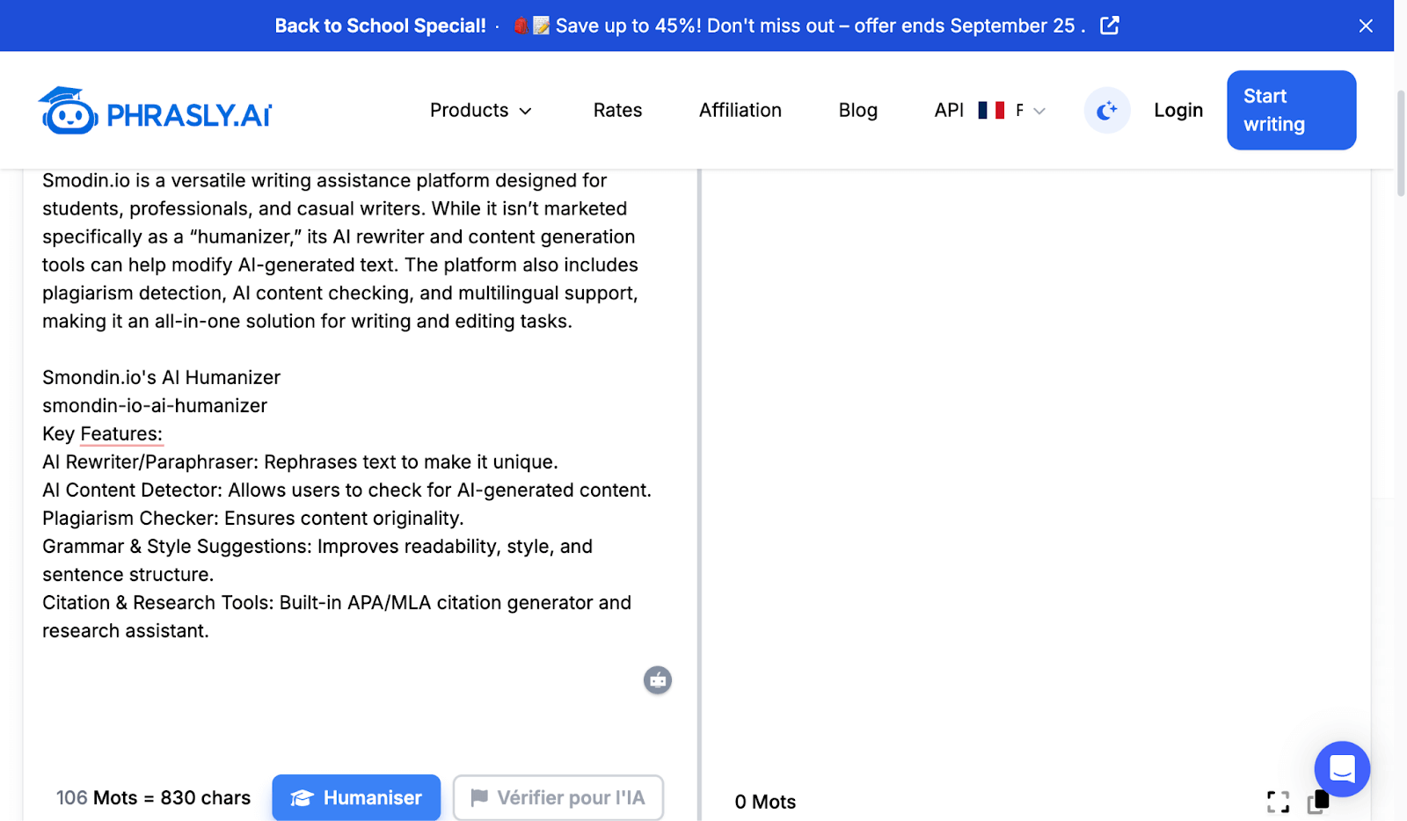The width and height of the screenshot is (1407, 821).
Task: Click the banner offer text "Save up to 45%!"
Action: coord(629,25)
